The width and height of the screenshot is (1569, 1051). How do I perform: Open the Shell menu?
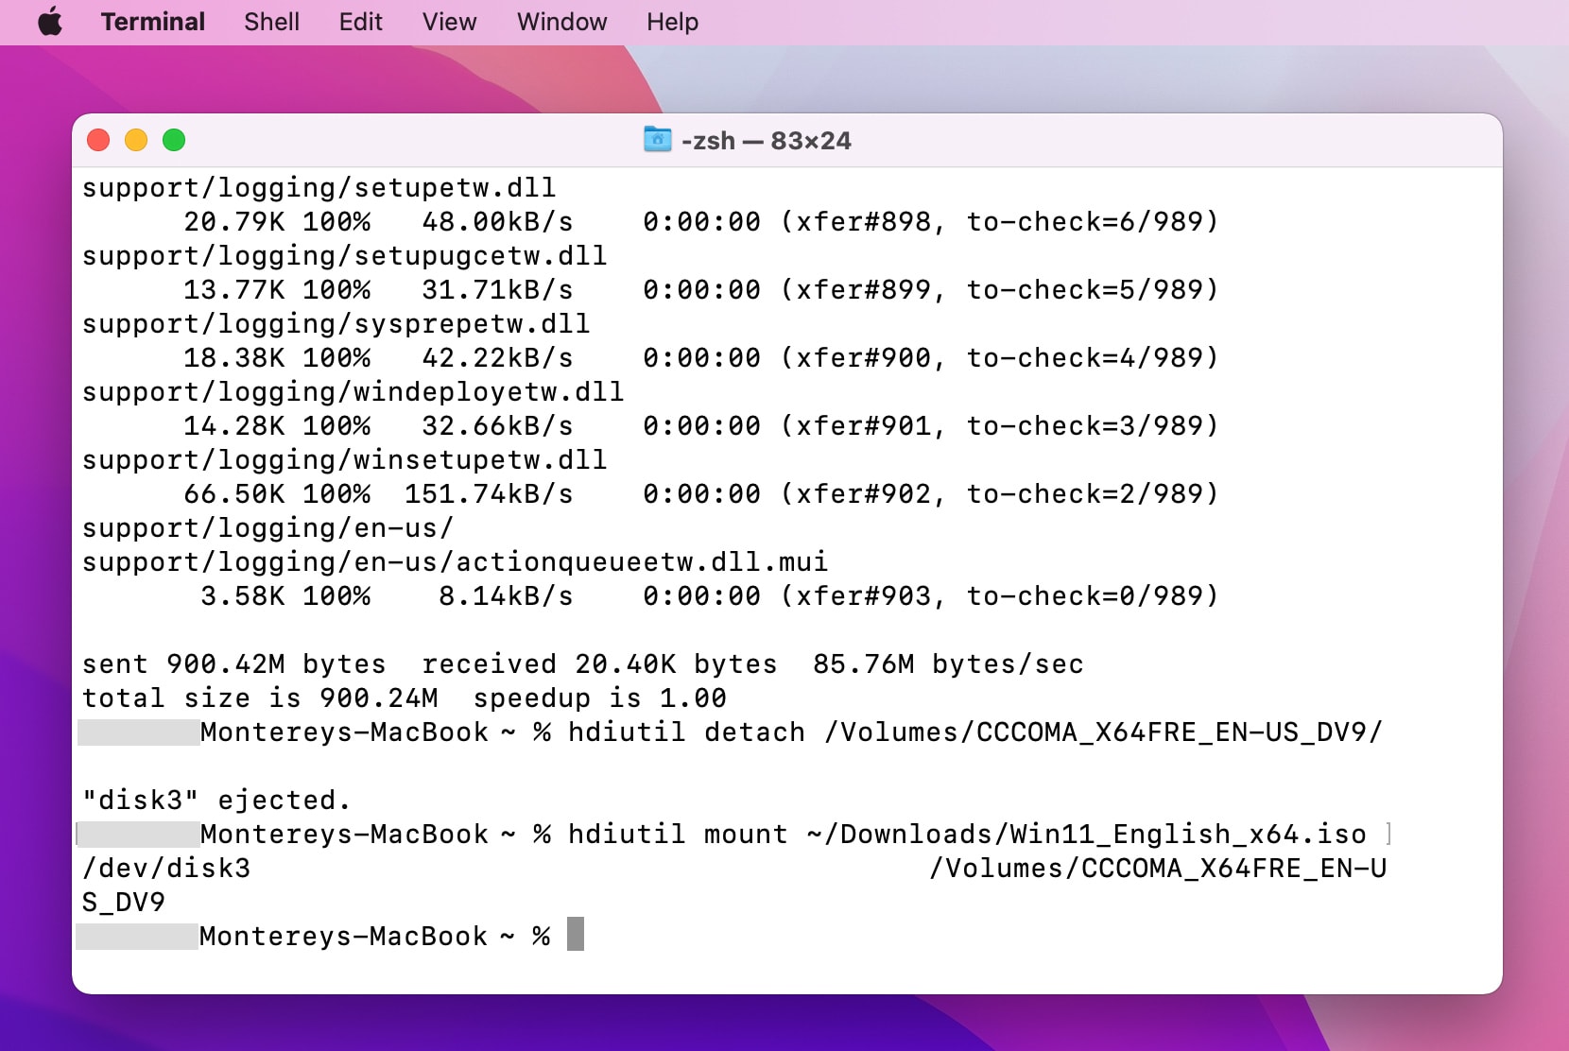[x=271, y=21]
